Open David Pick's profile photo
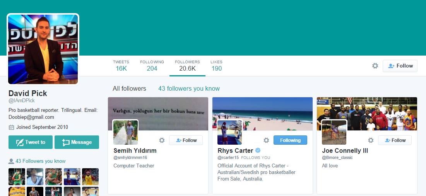Viewport: 426px width, 196px height. (x=43, y=49)
